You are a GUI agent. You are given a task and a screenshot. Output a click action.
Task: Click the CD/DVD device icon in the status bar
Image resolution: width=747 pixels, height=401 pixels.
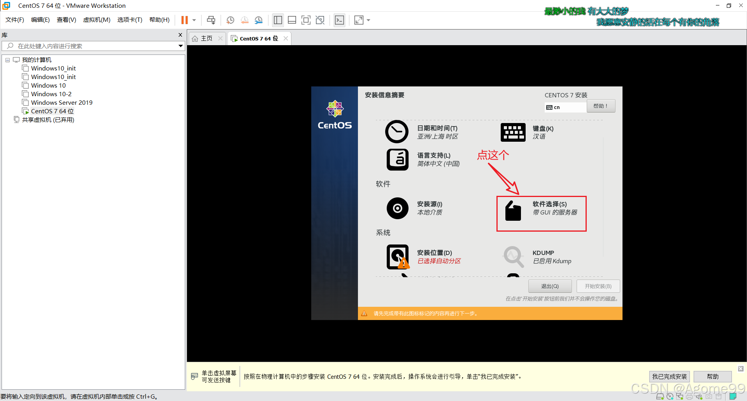click(670, 397)
